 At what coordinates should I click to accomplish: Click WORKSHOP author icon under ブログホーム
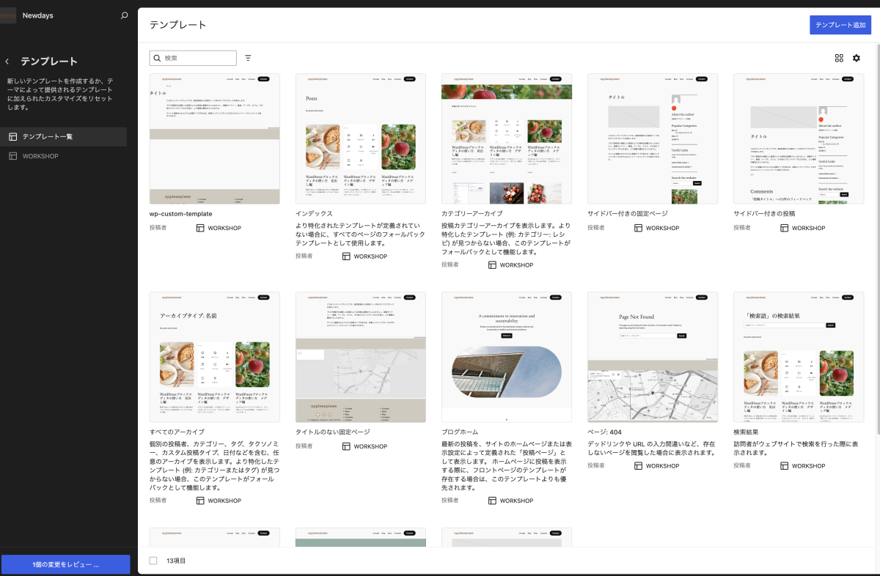(x=492, y=501)
